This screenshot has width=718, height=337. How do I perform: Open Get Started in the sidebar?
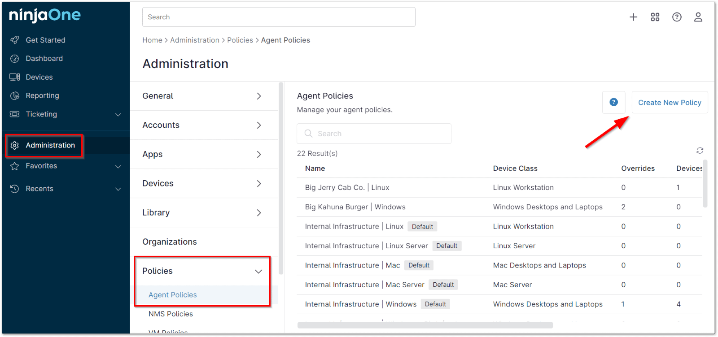(45, 40)
